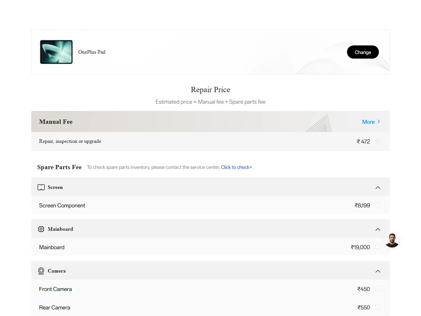Open the Click to check> inventory link

point(236,167)
